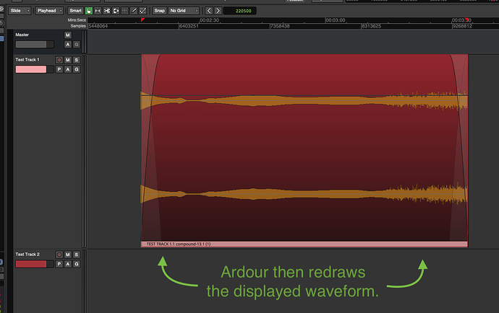Screen dimensions: 499x313
Task: Click the nudge forward arrow
Action: click(x=218, y=12)
